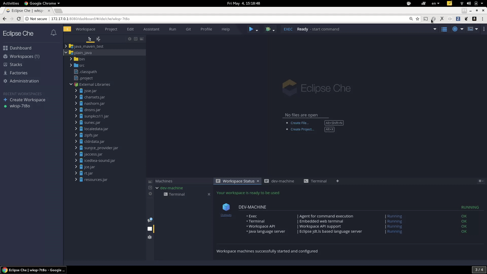Click the notifications bell icon
This screenshot has width=487, height=274.
coord(54,33)
